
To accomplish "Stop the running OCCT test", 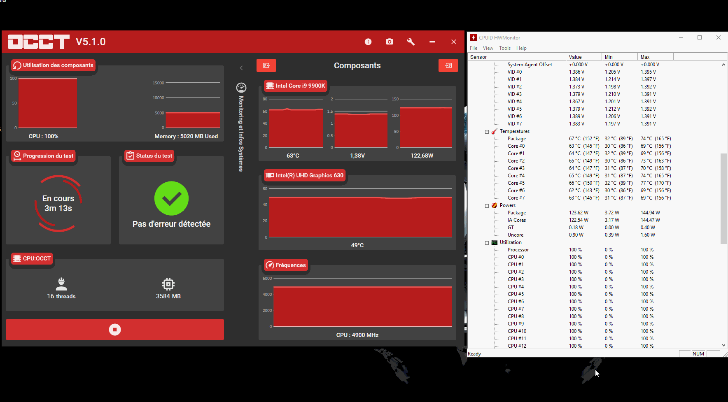I will coord(115,330).
